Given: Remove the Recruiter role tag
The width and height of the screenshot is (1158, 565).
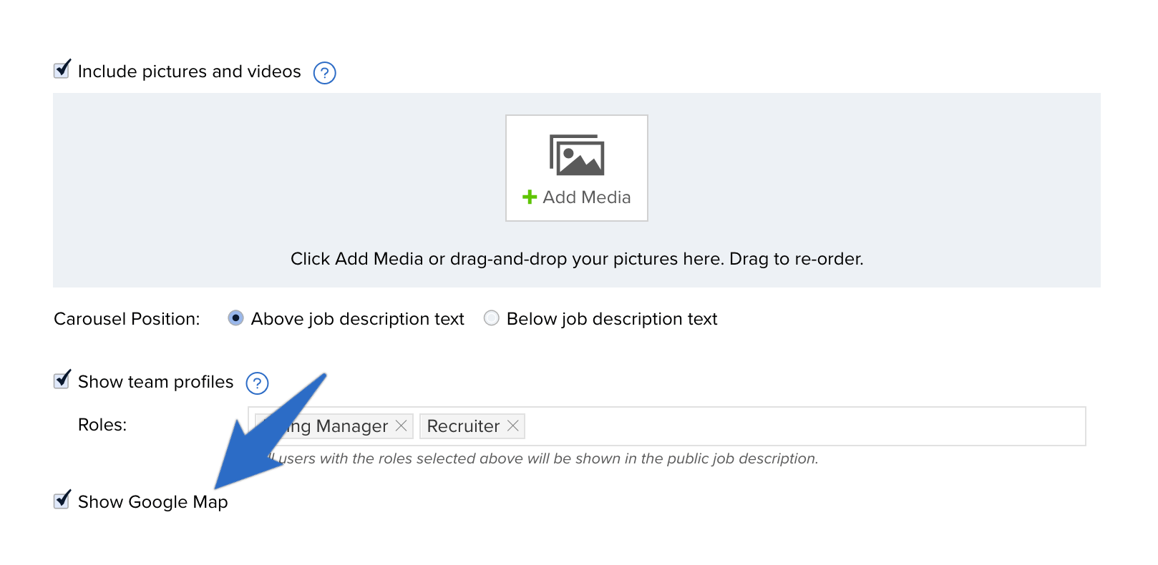Looking at the screenshot, I should pos(512,426).
